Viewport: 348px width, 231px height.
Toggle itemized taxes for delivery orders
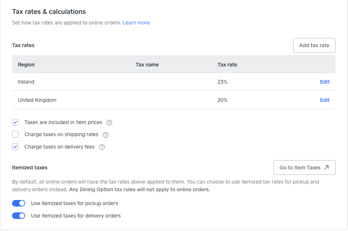(x=19, y=216)
